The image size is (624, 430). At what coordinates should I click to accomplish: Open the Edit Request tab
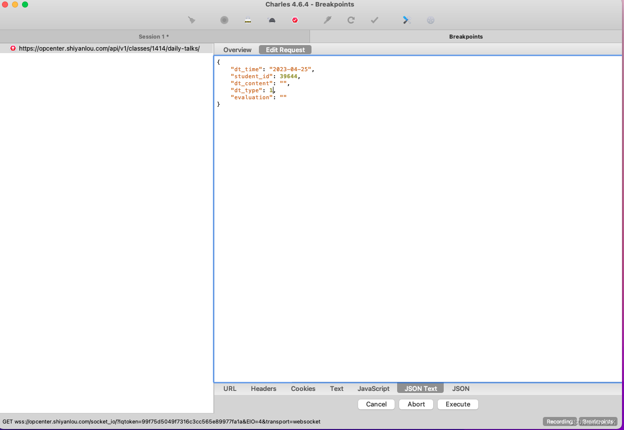pos(285,50)
